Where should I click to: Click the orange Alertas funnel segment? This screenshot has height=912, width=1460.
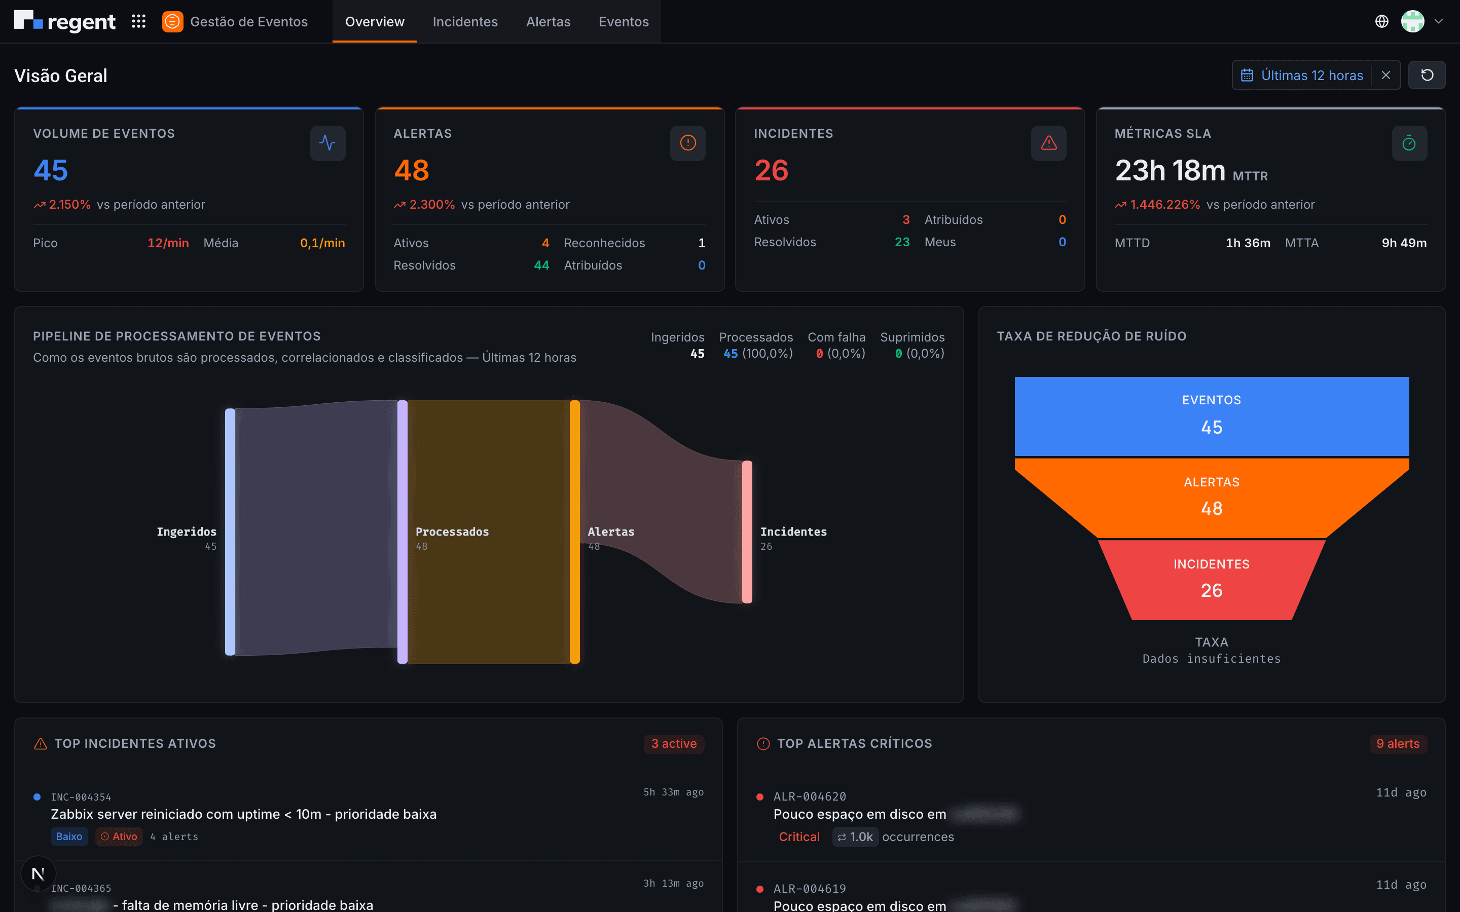tap(1212, 498)
